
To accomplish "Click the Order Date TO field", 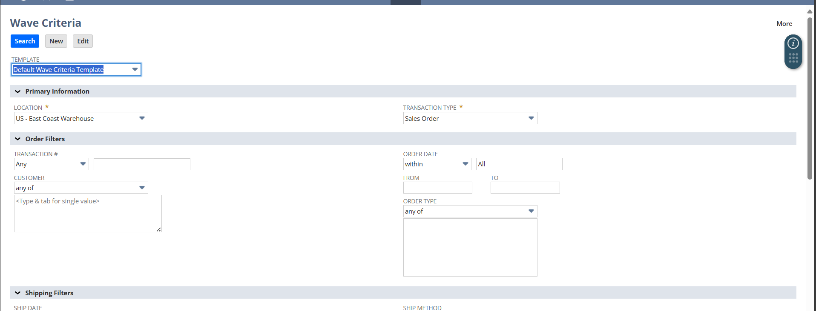I will pos(525,188).
